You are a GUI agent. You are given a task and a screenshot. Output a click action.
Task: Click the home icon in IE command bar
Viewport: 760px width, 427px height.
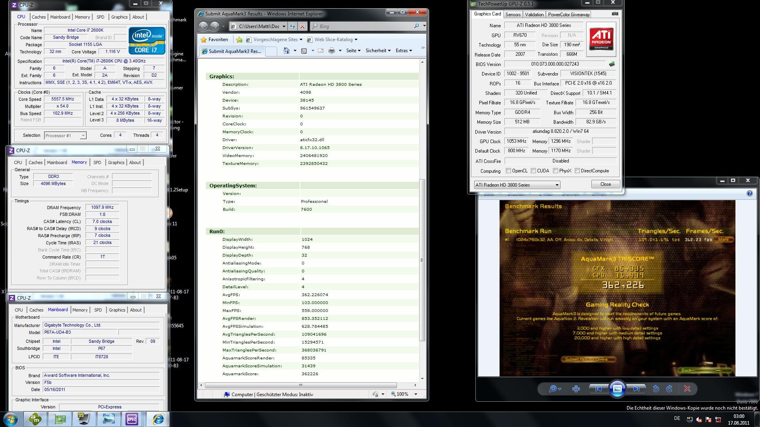(286, 51)
